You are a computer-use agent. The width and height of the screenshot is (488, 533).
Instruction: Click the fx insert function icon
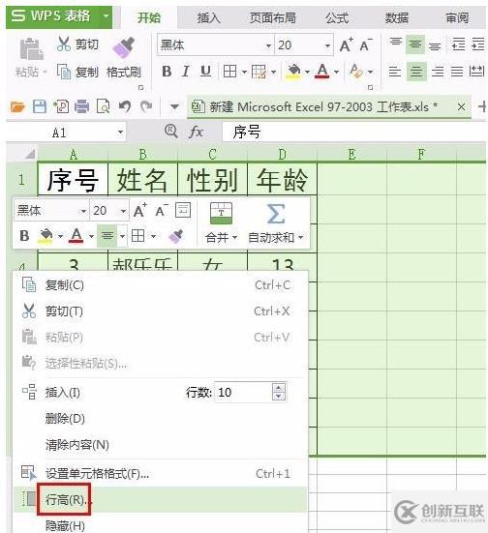click(x=196, y=132)
